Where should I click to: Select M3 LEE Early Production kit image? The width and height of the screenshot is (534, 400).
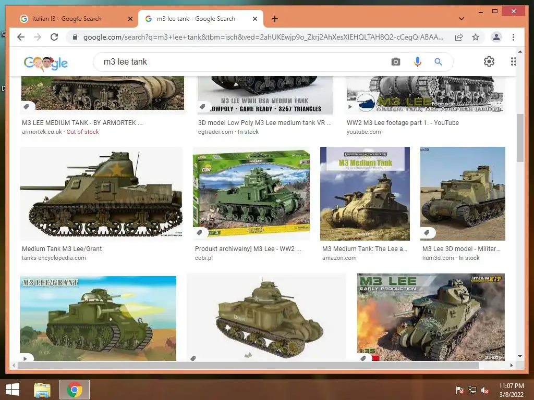(431, 317)
